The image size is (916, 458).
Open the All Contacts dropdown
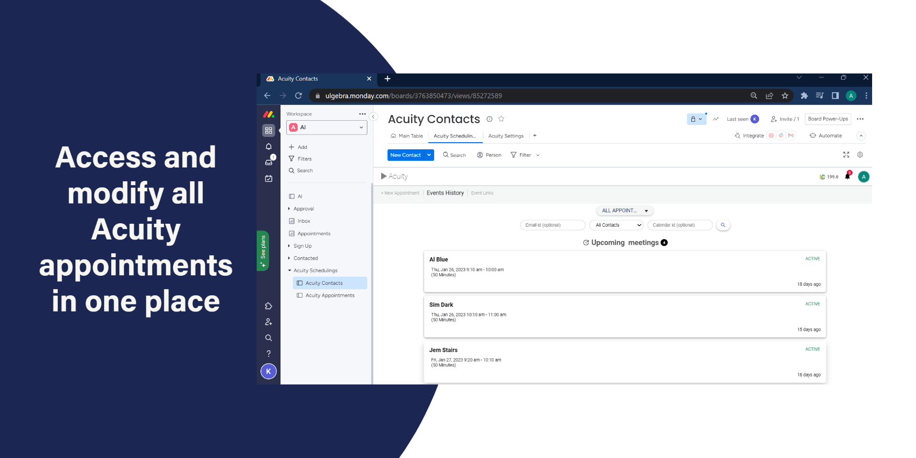point(616,225)
